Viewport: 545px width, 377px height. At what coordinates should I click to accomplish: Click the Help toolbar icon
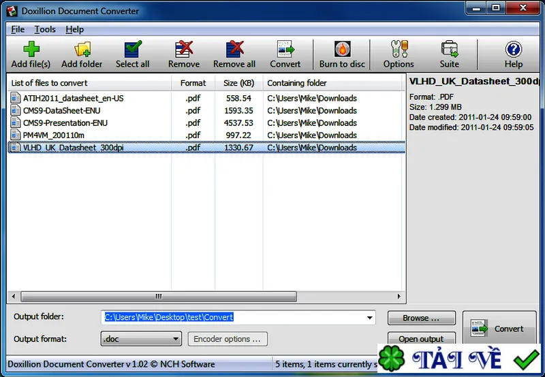pyautogui.click(x=514, y=49)
